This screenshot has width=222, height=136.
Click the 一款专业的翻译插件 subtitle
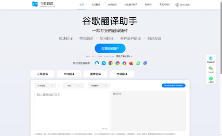(x=110, y=31)
